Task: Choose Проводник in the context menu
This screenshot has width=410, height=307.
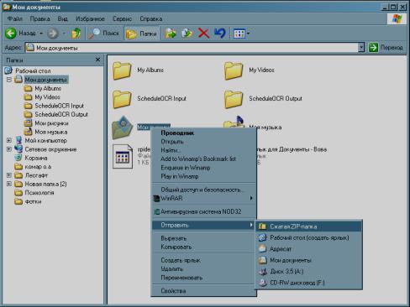Action: [203, 133]
